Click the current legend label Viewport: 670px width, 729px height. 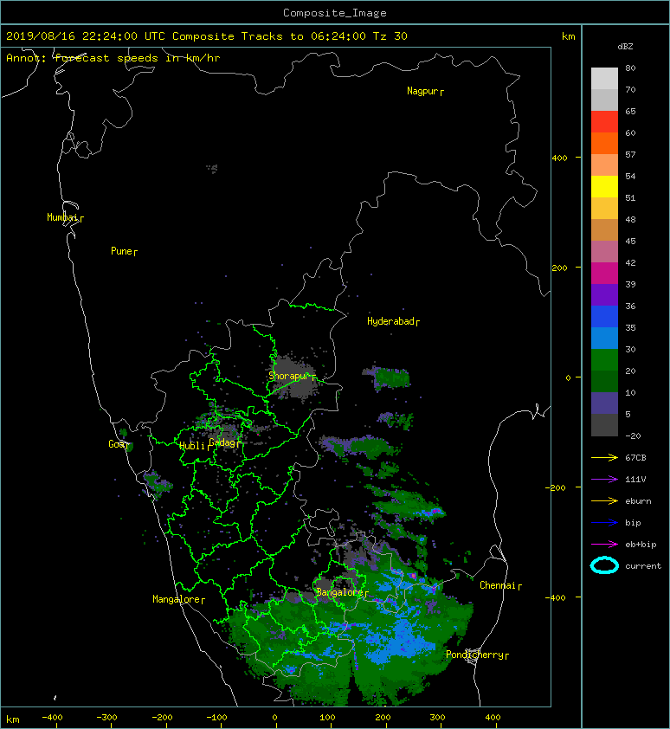pos(643,566)
